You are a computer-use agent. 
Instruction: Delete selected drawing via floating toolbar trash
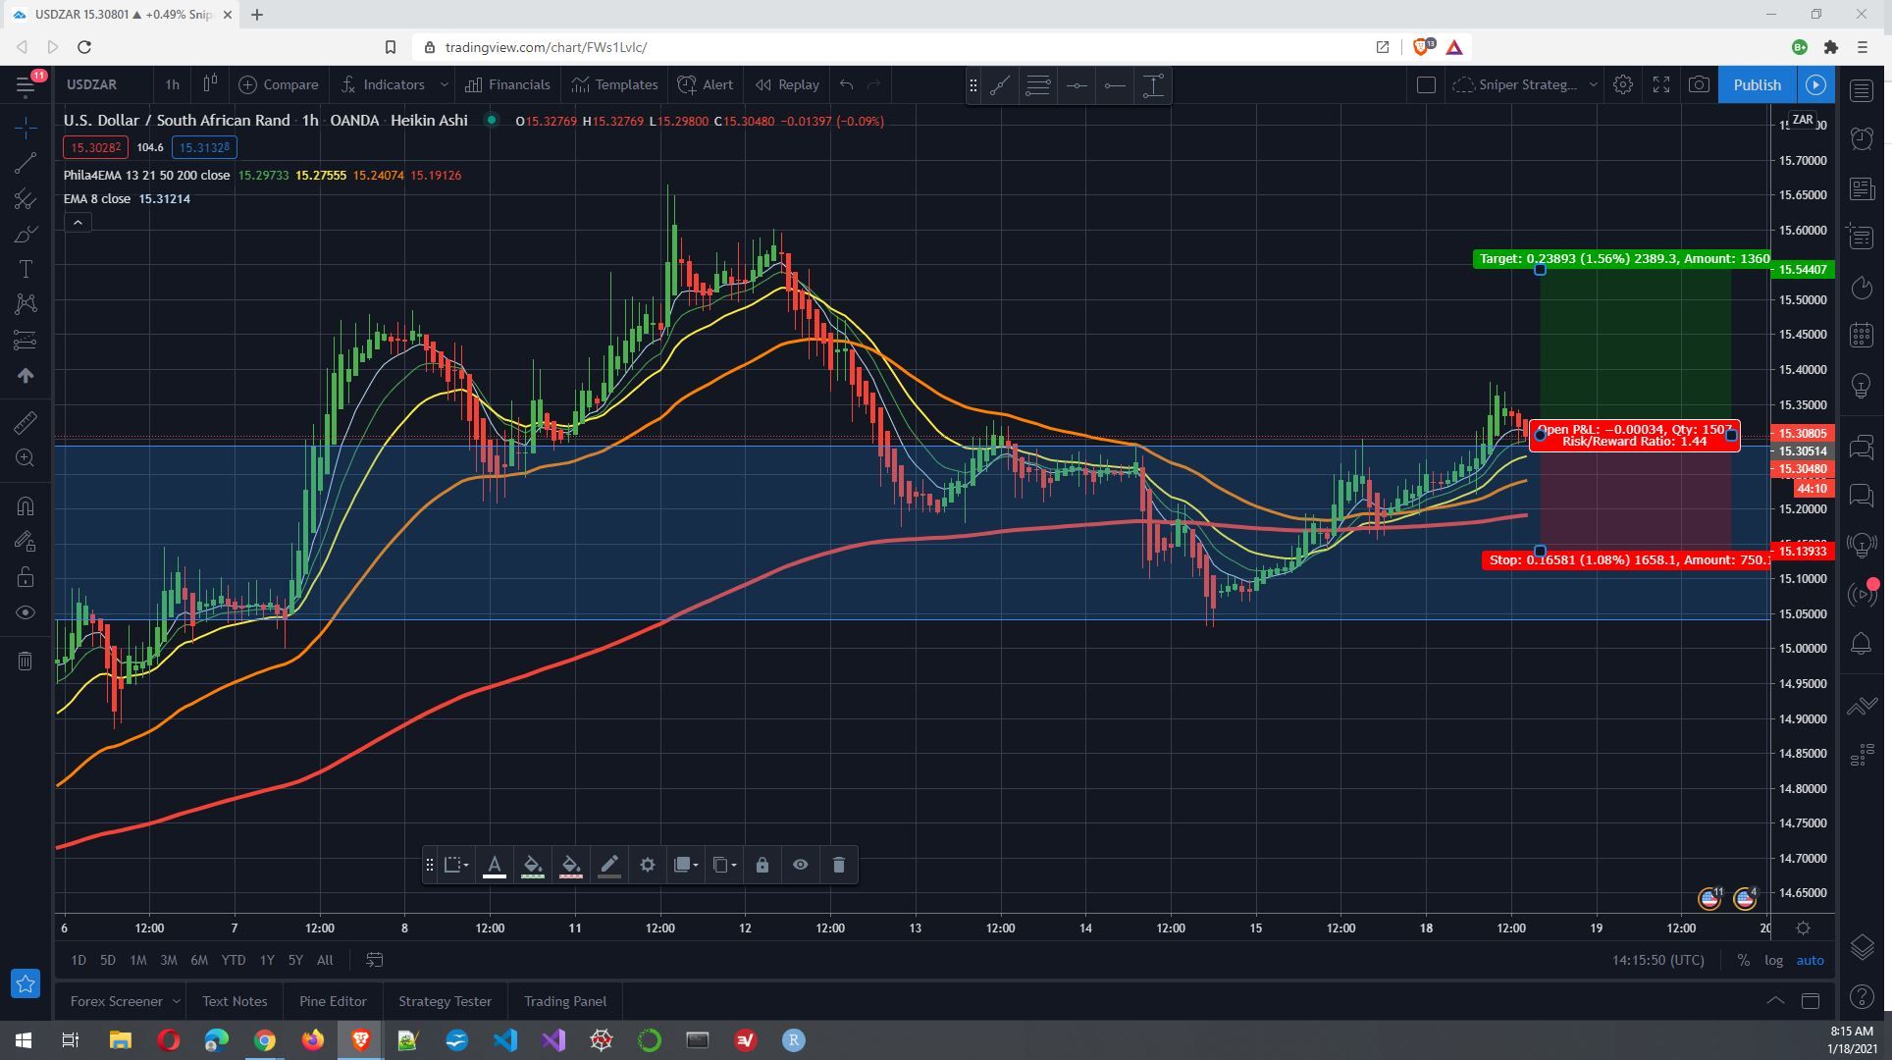tap(839, 866)
